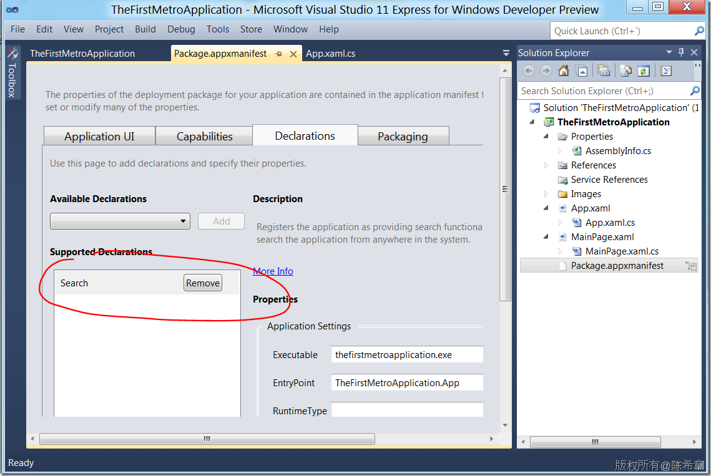This screenshot has width=711, height=476.
Task: Switch to Application UI tab
Action: 99,136
